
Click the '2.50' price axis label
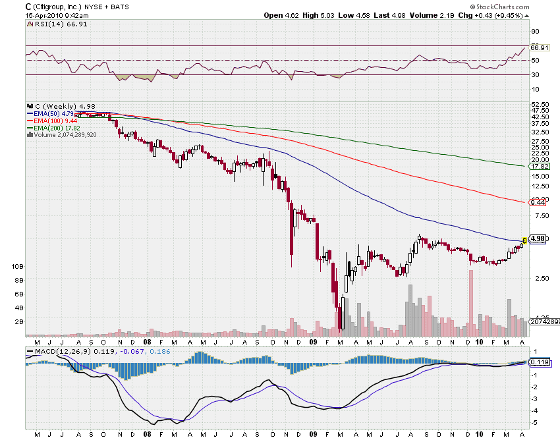pyautogui.click(x=542, y=278)
